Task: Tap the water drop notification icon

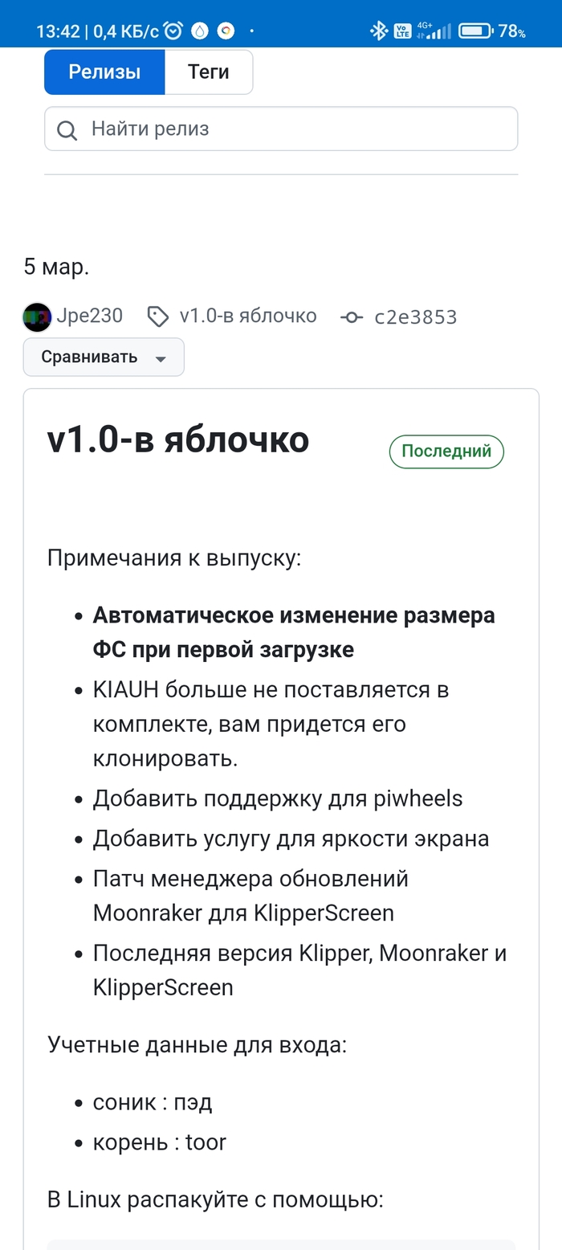Action: click(200, 31)
